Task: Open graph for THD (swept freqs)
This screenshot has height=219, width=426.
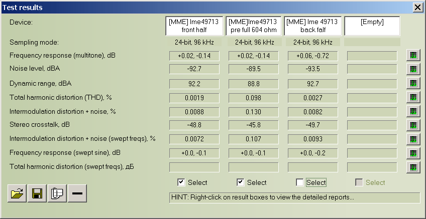Action: [413, 167]
